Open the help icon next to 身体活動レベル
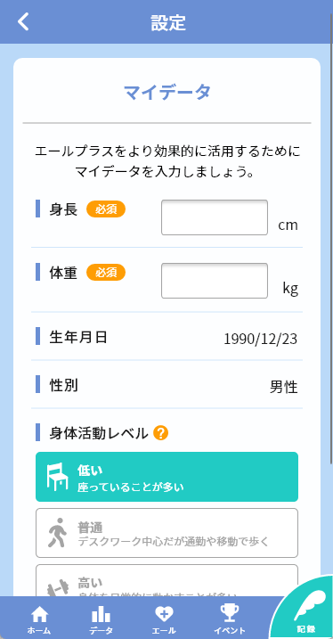Screen dimensions: 333x639 click(161, 433)
